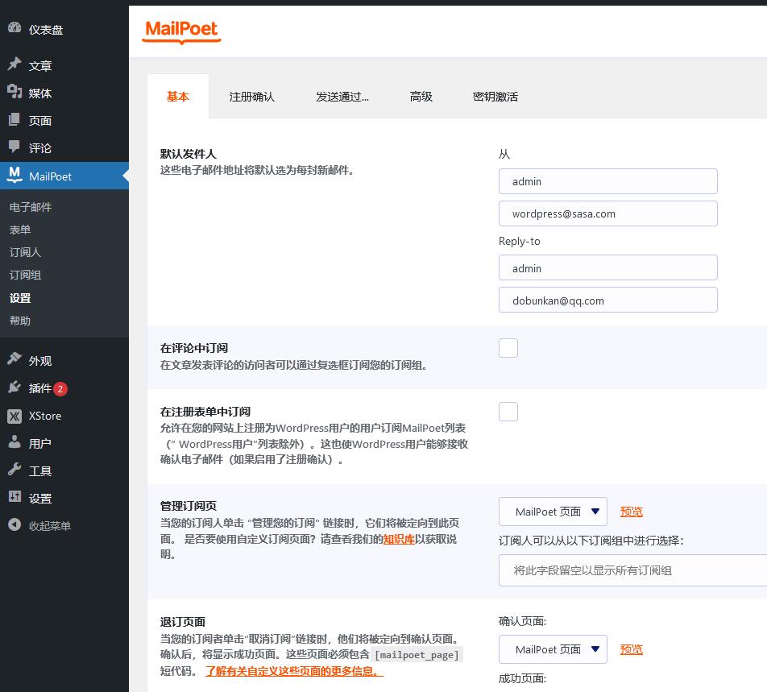This screenshot has width=767, height=692.
Task: Click the 管理订阅页 heading text
Action: click(189, 506)
